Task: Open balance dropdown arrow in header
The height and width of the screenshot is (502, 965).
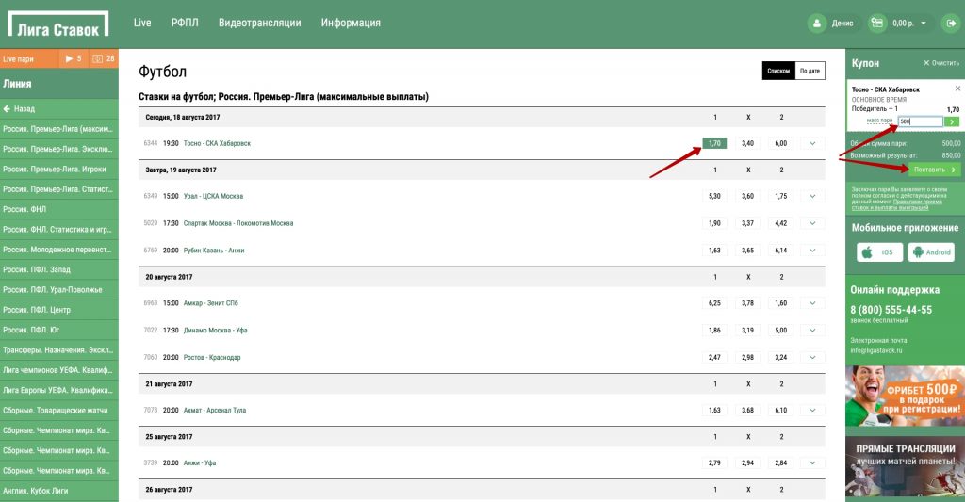Action: pyautogui.click(x=924, y=24)
